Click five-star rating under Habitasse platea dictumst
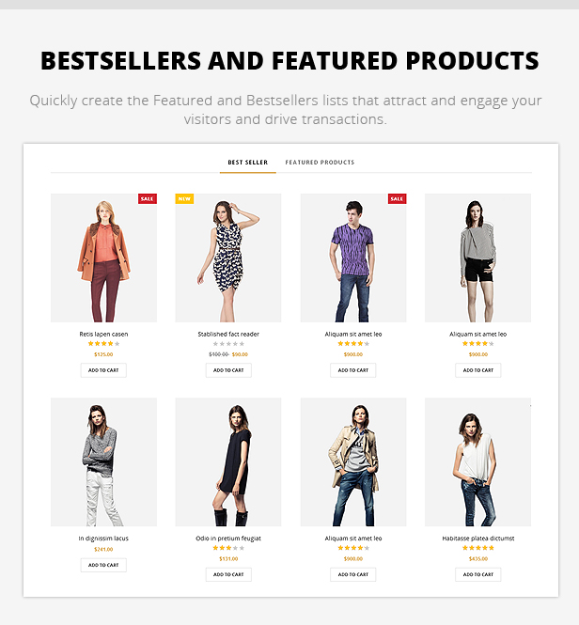 pyautogui.click(x=478, y=548)
